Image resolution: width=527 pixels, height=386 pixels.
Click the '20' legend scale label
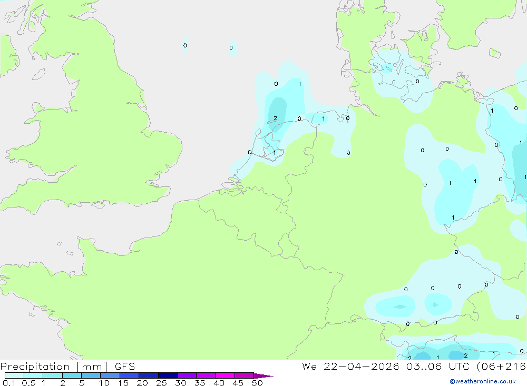(142, 383)
